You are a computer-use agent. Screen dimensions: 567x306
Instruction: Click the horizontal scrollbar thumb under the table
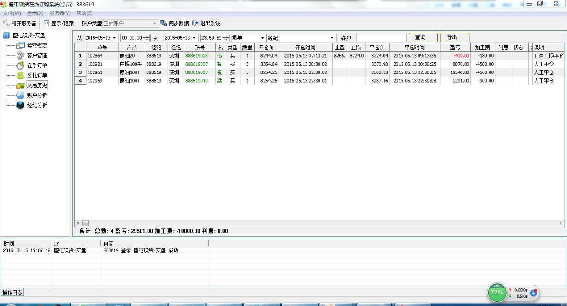coord(85,223)
